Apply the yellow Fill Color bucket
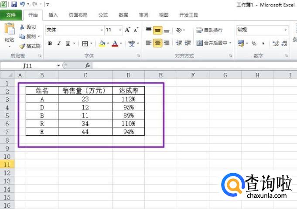This screenshot has height=209, width=297. pos(102,44)
